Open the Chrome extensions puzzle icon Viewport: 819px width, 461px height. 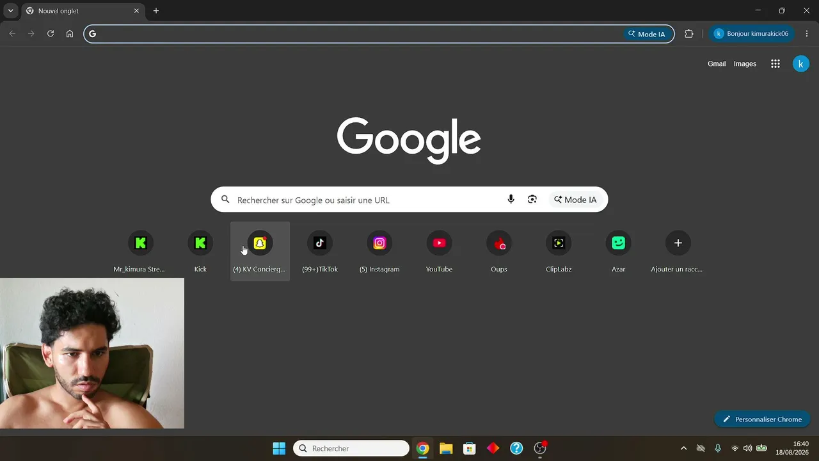coord(689,34)
